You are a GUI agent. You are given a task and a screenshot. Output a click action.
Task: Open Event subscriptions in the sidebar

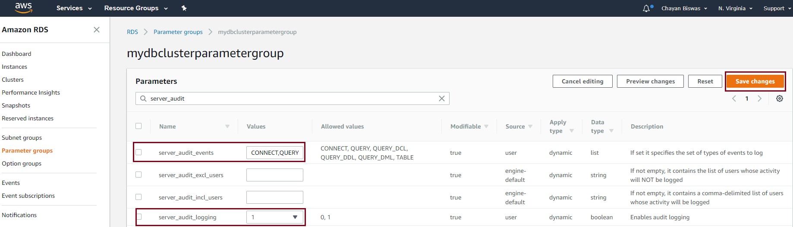coord(28,196)
